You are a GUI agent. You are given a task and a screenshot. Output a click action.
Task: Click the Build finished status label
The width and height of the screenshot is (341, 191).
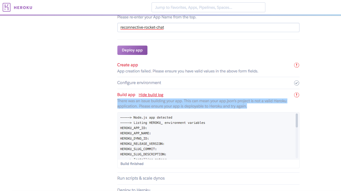tap(132, 164)
